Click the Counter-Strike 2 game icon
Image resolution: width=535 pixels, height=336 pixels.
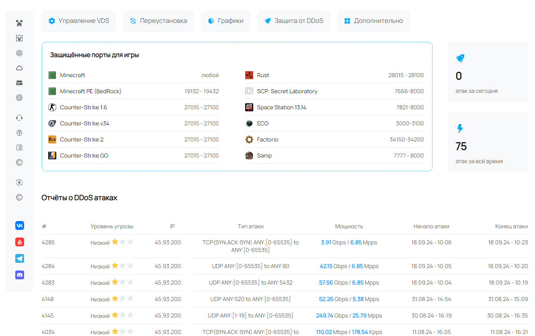[x=52, y=139]
